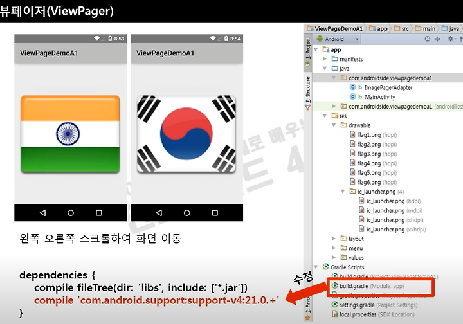Toggle the 2: Favorites side tab
The width and height of the screenshot is (463, 324).
[x=307, y=307]
